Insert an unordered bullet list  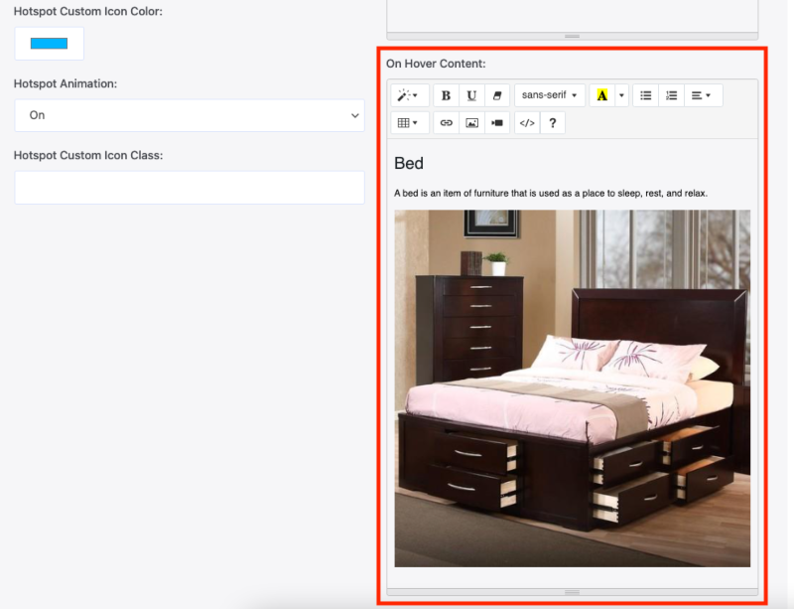[x=646, y=95]
